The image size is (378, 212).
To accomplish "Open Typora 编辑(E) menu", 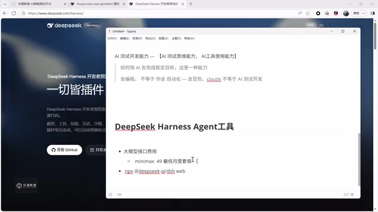I will click(x=125, y=38).
